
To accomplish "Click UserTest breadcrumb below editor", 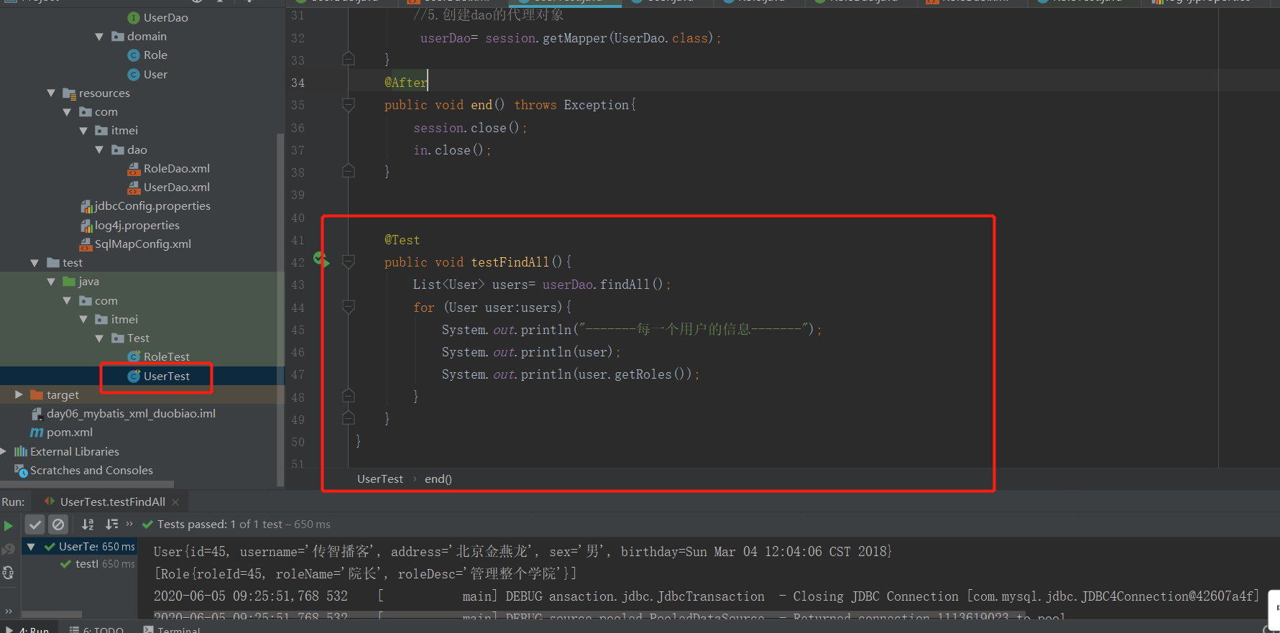I will tap(380, 479).
